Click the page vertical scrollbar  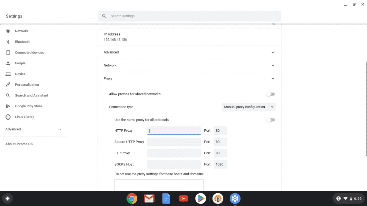click(x=366, y=109)
